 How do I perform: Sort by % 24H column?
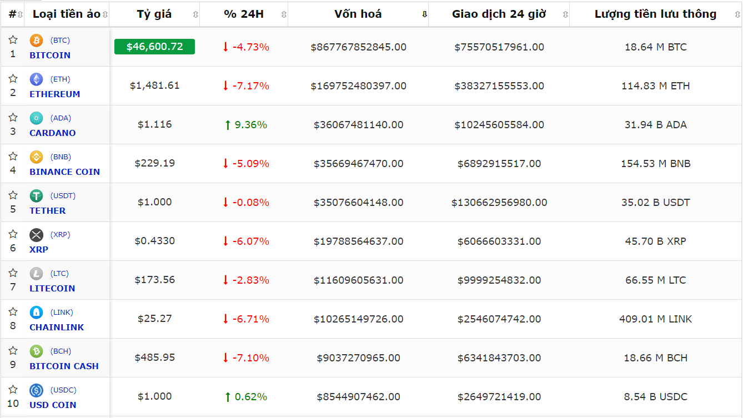point(244,14)
